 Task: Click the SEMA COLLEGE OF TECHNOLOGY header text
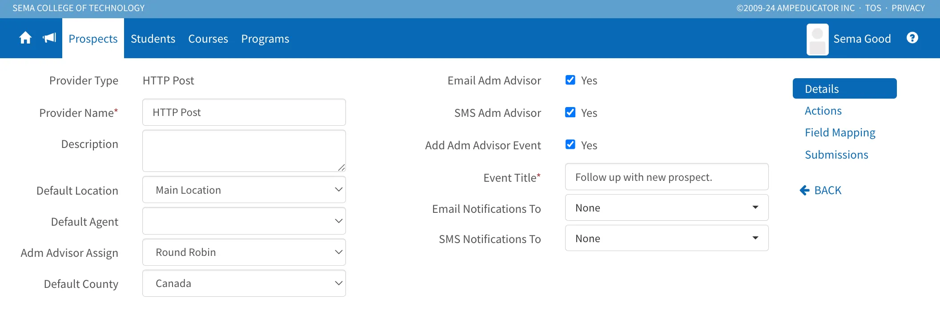(79, 8)
